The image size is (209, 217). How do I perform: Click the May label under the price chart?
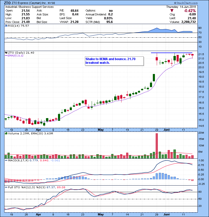pos(101,130)
